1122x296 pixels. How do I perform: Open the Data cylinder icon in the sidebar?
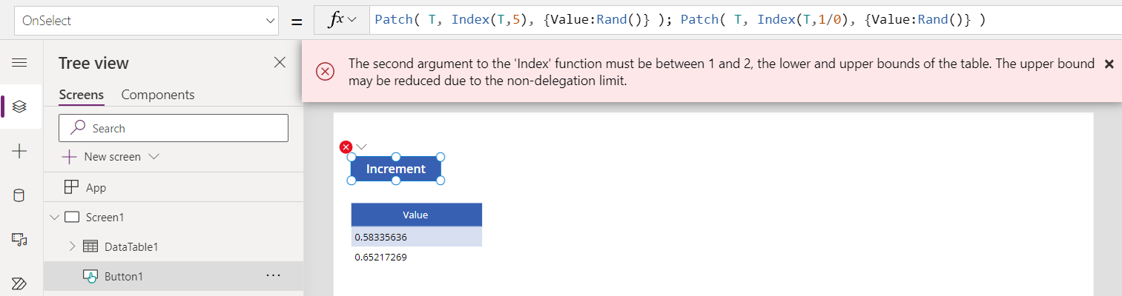(20, 195)
